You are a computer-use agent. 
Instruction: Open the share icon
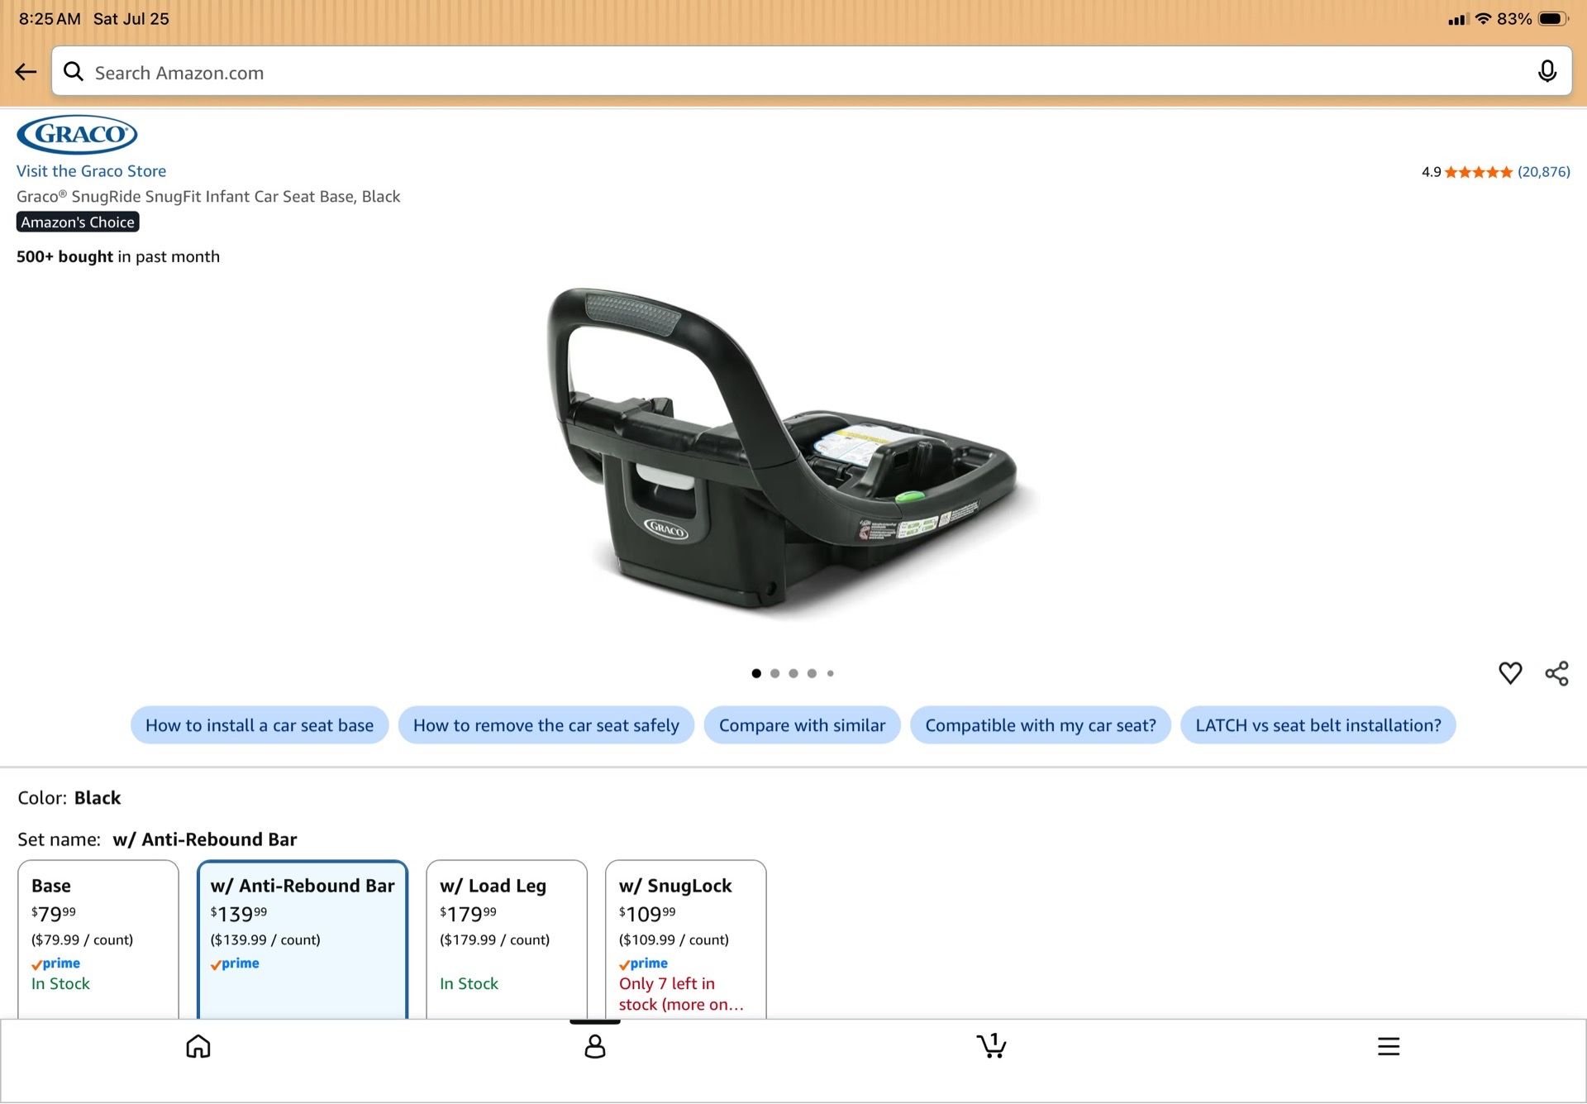click(x=1556, y=673)
